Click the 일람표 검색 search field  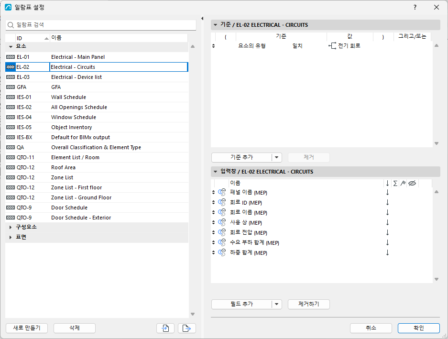(101, 25)
